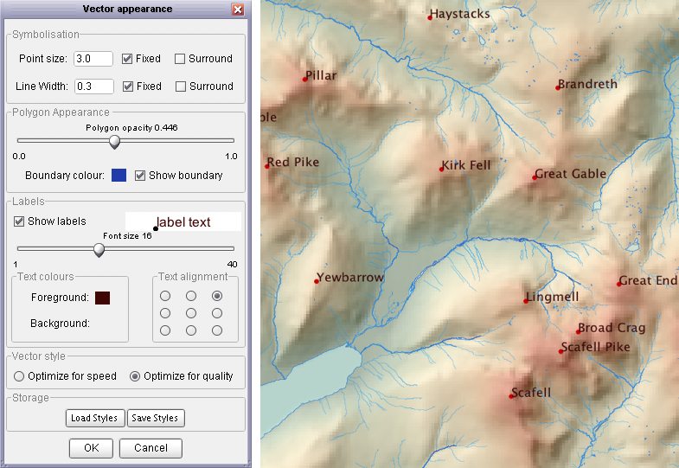The width and height of the screenshot is (679, 468).
Task: Click the Load Styles button
Action: (94, 419)
